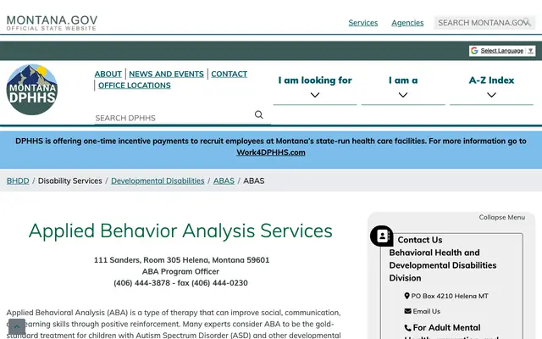Click the DPHHS search magnifier icon

258,114
